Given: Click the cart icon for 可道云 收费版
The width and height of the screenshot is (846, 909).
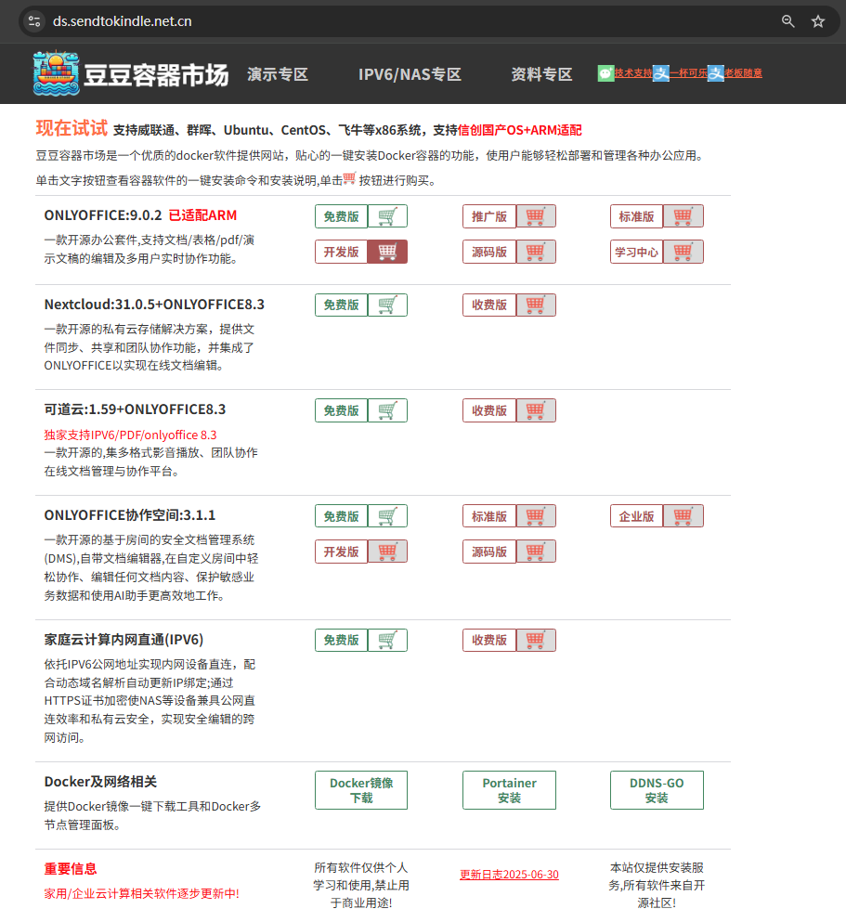Looking at the screenshot, I should [x=535, y=410].
